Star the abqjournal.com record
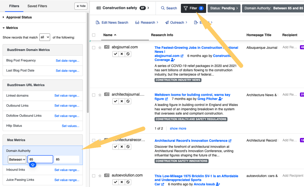Screen dimensions: 304x187 point(100,47)
